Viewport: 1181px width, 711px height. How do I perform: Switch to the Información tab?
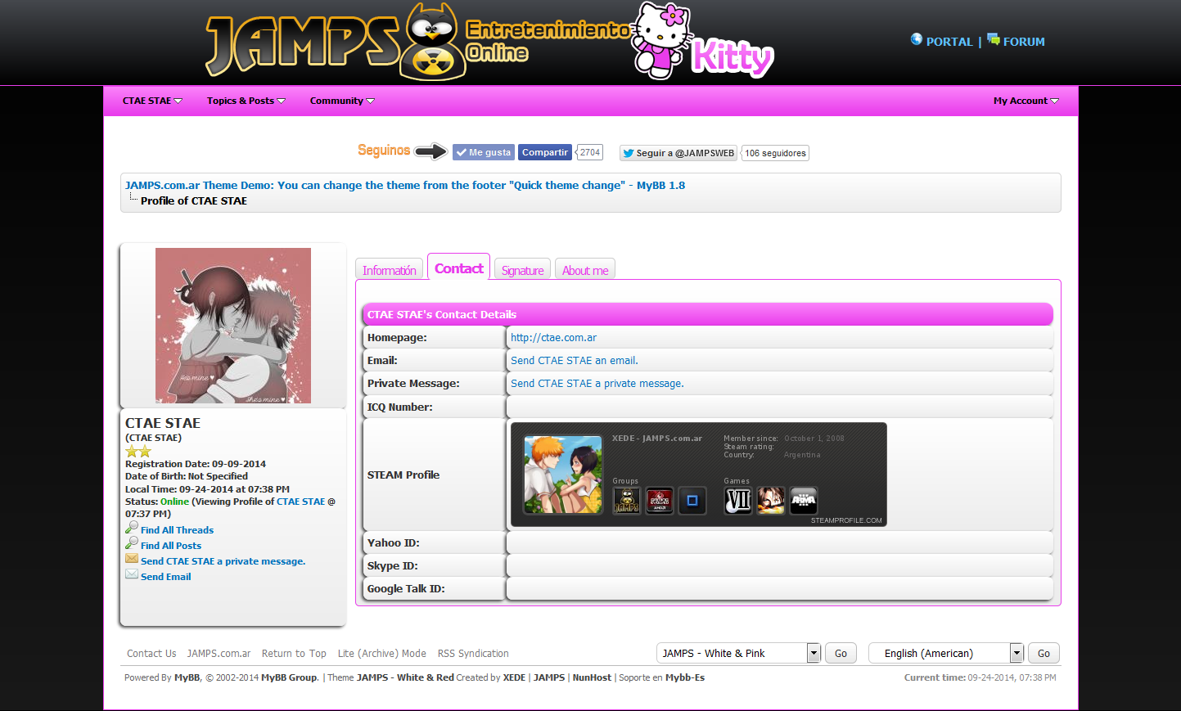coord(390,270)
